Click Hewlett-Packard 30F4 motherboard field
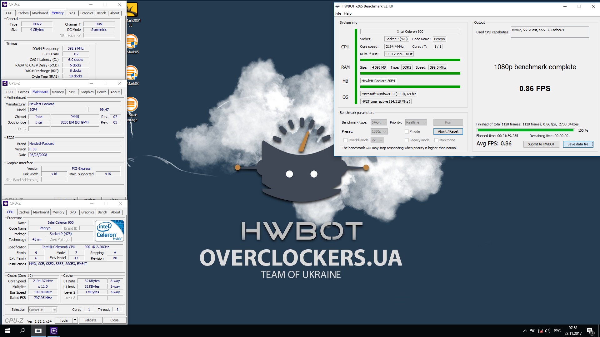 [x=378, y=81]
